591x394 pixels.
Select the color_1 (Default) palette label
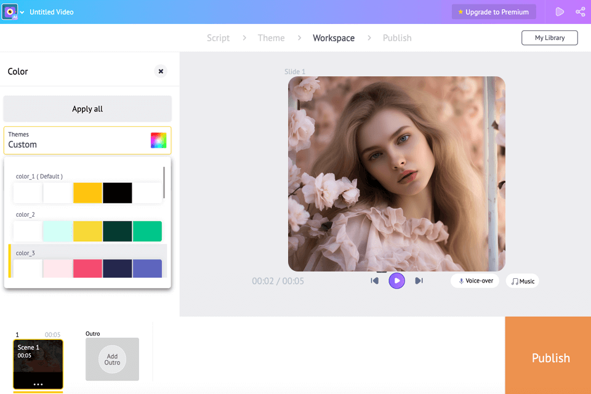(x=39, y=176)
